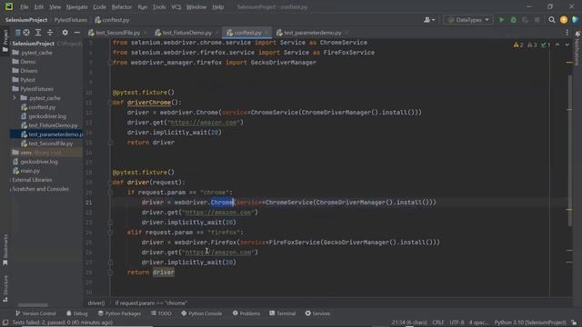Switch to the test_parameterdemo.py tab
Image resolution: width=582 pixels, height=327 pixels.
click(x=312, y=33)
